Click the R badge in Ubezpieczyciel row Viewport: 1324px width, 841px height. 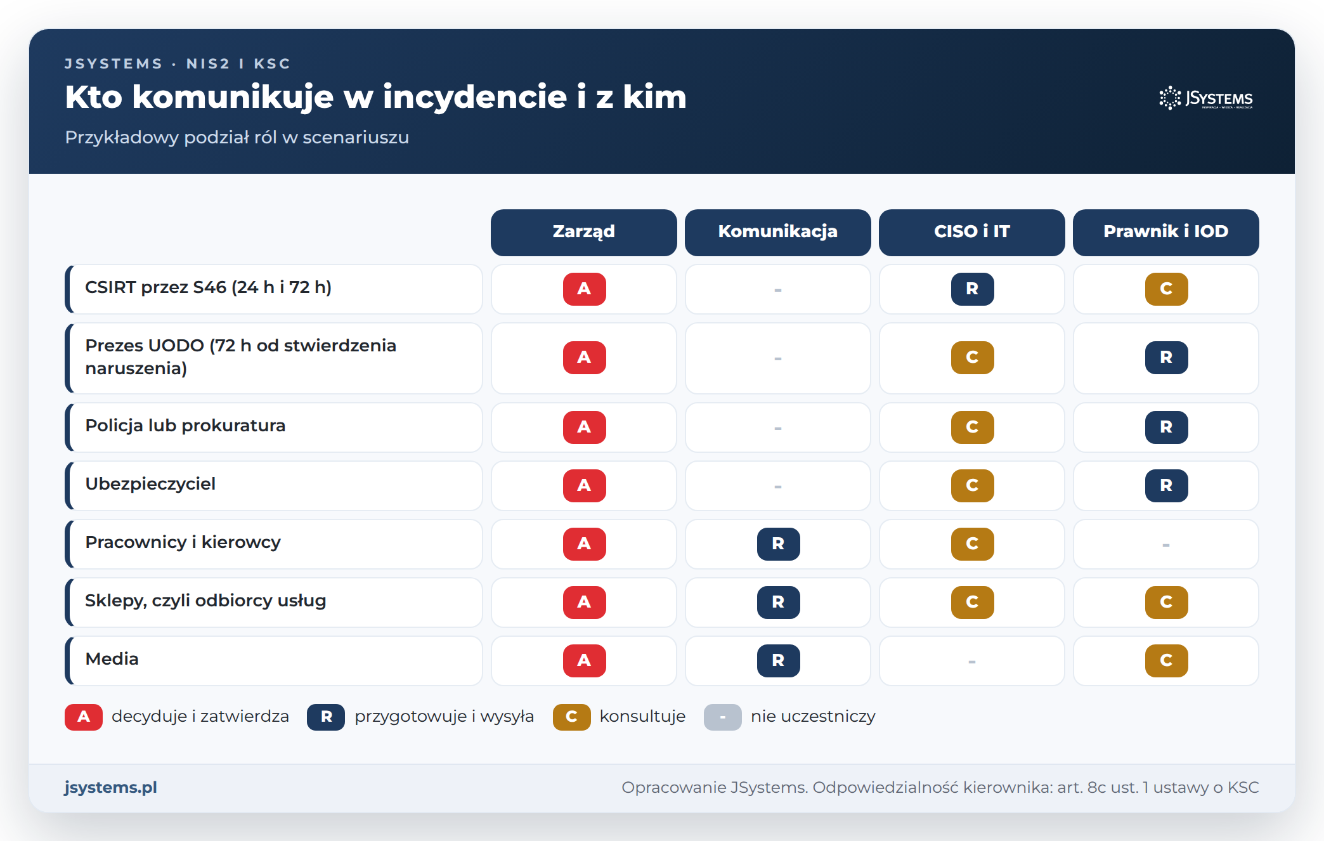(x=1166, y=486)
